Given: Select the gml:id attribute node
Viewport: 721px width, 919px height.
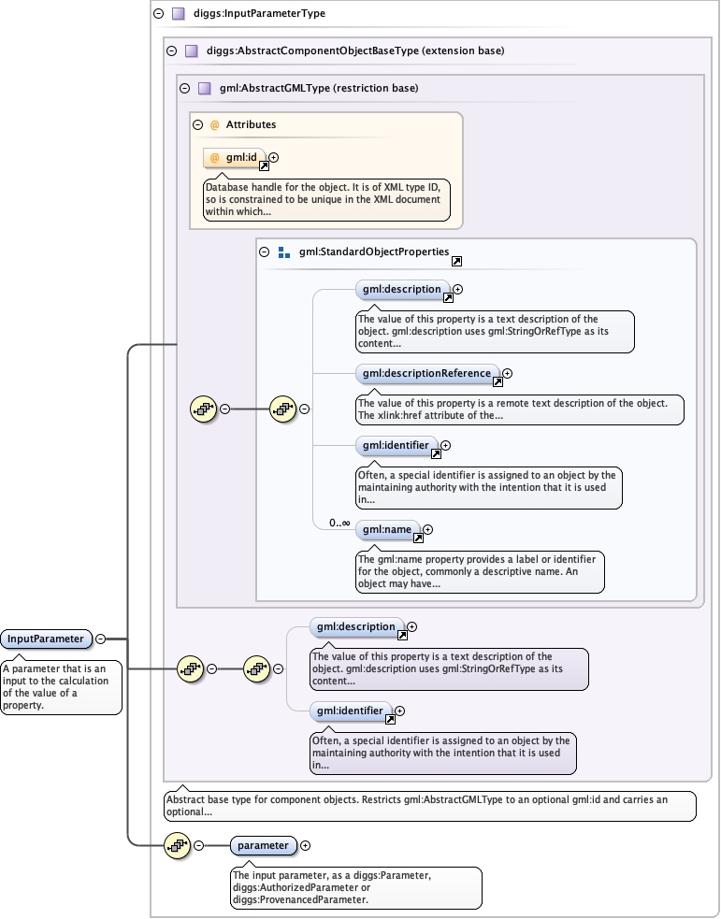Looking at the screenshot, I should (235, 158).
